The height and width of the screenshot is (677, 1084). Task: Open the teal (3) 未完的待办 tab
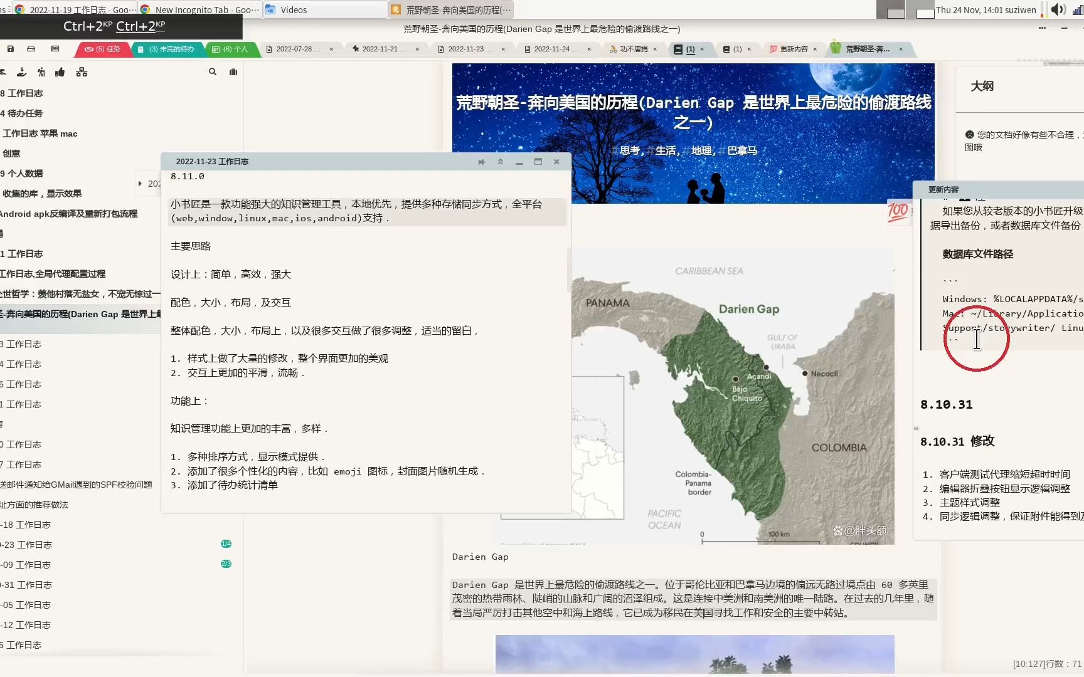click(x=167, y=49)
